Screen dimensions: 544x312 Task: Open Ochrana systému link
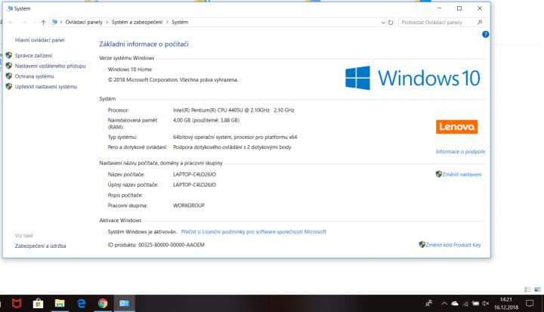pos(34,76)
